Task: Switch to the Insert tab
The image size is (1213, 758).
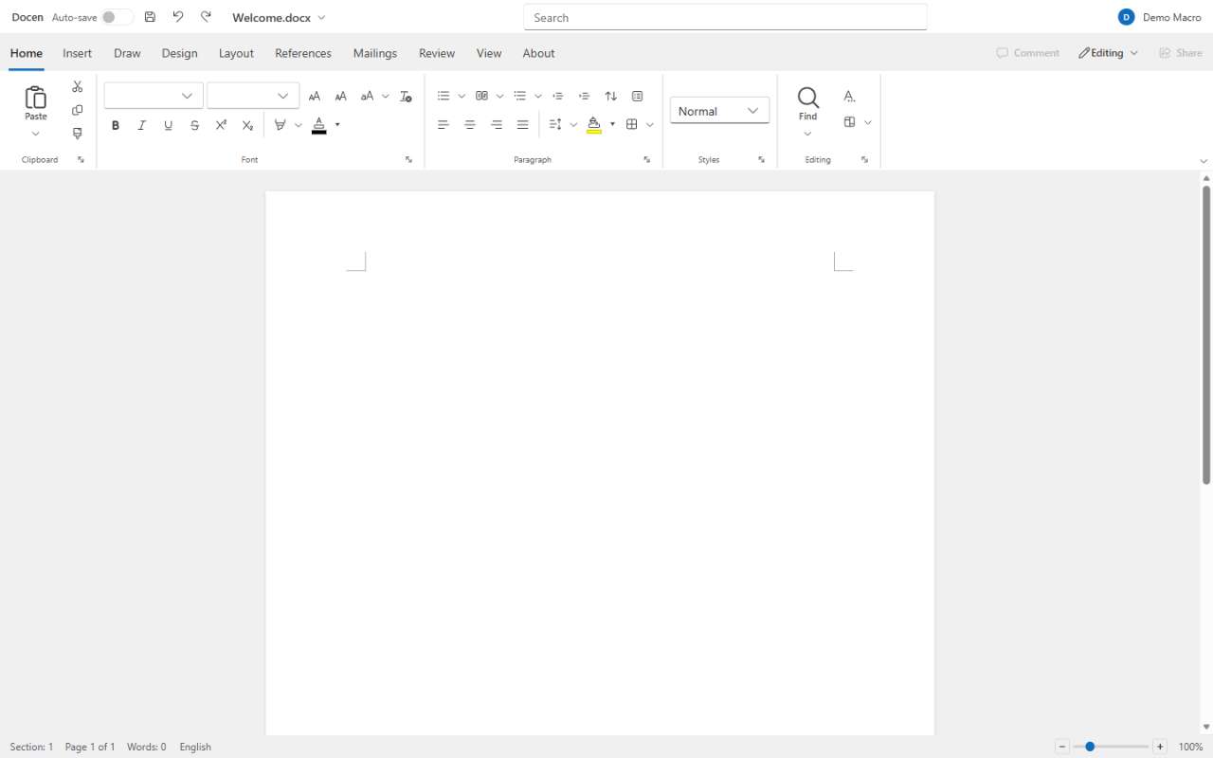Action: tap(78, 53)
